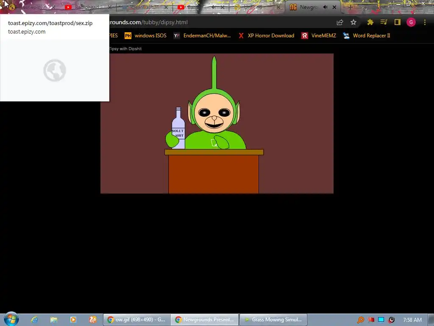Switch to Grass Mowing Simul... taskbar window
The width and height of the screenshot is (434, 326).
click(273, 320)
